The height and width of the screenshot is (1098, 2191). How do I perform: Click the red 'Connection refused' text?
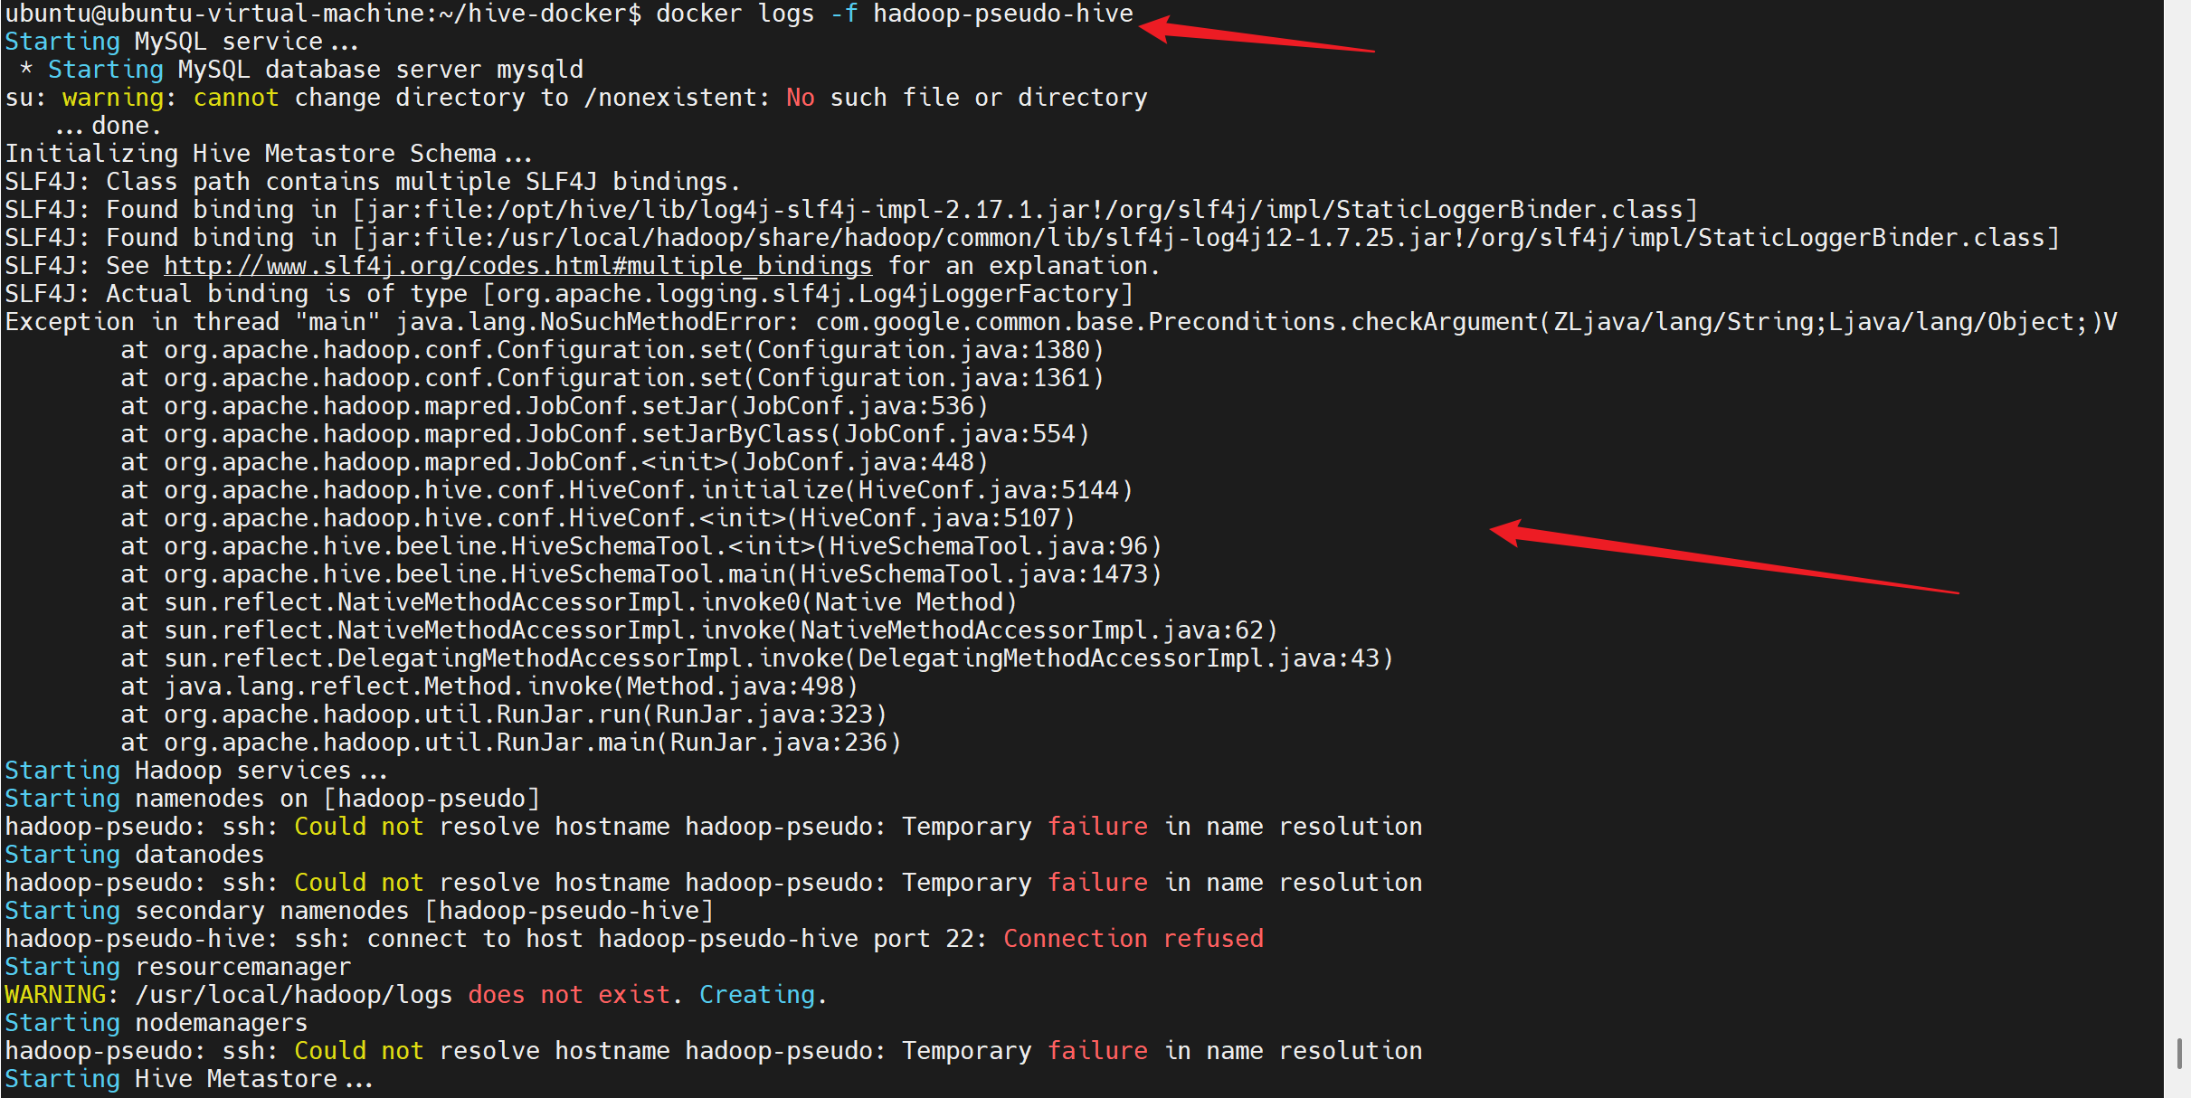coord(1133,939)
